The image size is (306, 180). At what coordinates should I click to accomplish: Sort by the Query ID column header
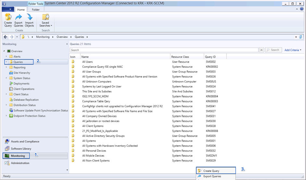215,57
